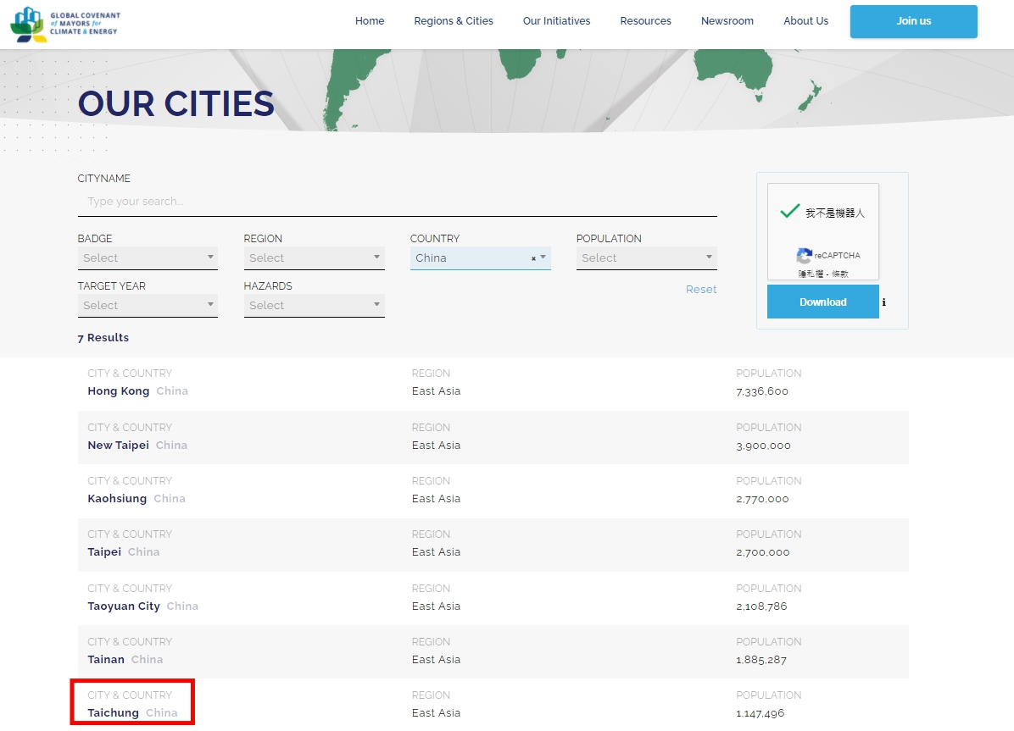The image size is (1014, 731).
Task: Open the Hazards filter dropdown
Action: click(x=314, y=305)
